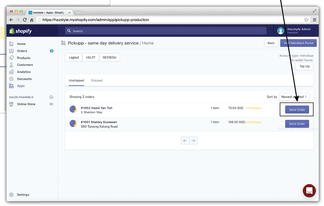Click address 300 Tanjong Katong Road
Screen dimensions: 324x206
(99, 126)
